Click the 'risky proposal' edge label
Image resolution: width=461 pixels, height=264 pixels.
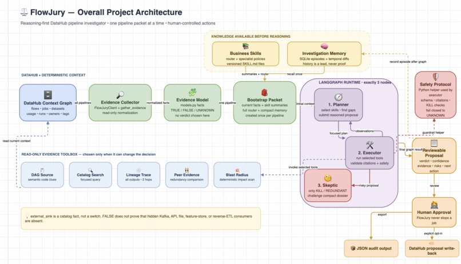tap(368, 186)
